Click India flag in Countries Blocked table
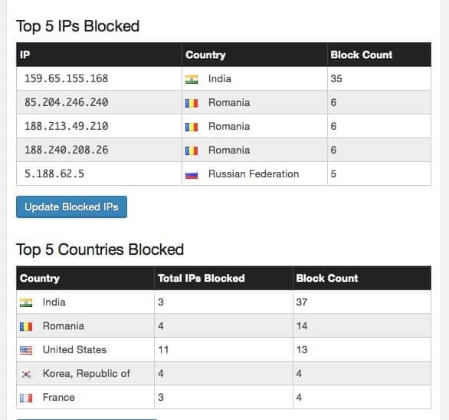The image size is (449, 420). coord(26,303)
